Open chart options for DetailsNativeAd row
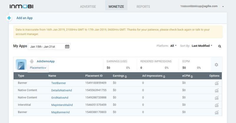236x123 pixels. point(217,90)
